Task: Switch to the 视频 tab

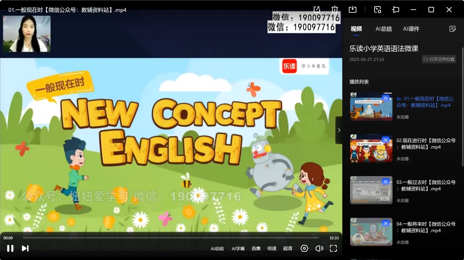Action: (356, 29)
